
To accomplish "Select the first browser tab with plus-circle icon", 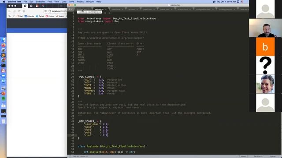I will coord(25,6).
